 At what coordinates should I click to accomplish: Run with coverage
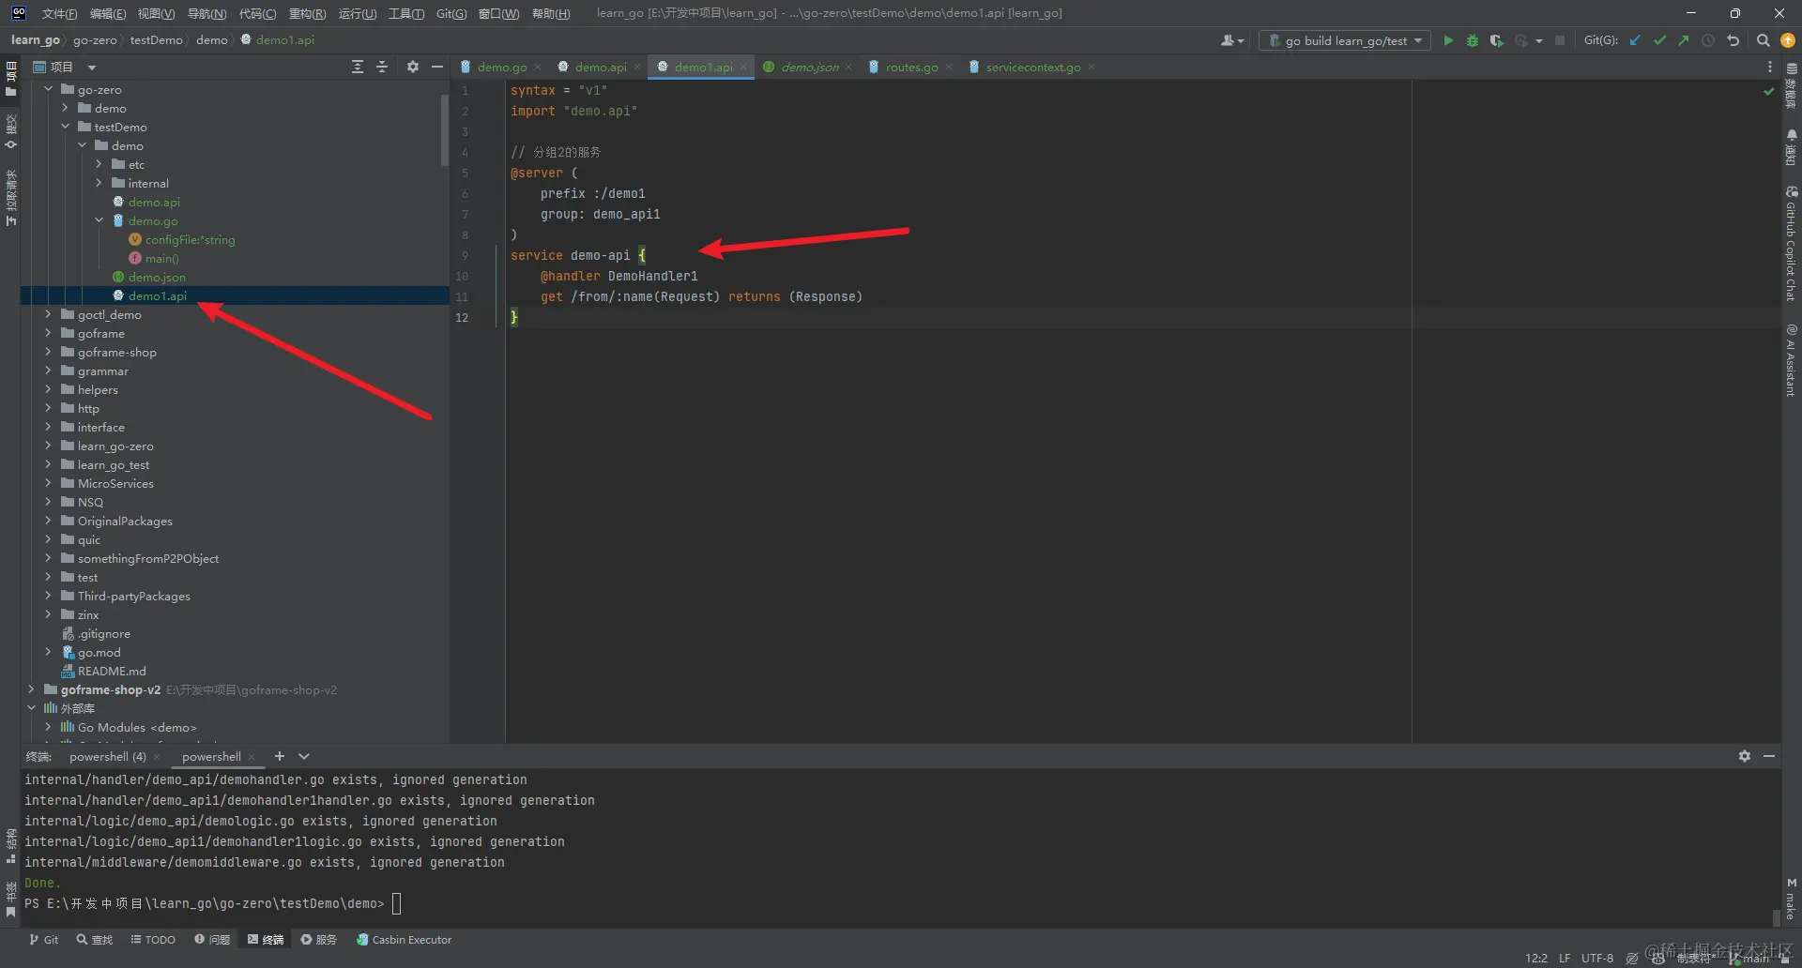[x=1496, y=40]
